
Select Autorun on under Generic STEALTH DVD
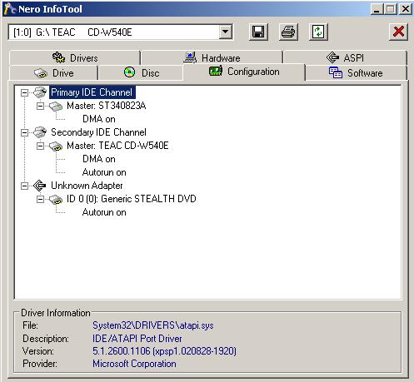coord(104,212)
